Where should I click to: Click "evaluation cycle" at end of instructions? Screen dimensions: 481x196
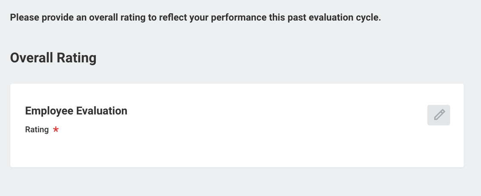(x=344, y=18)
